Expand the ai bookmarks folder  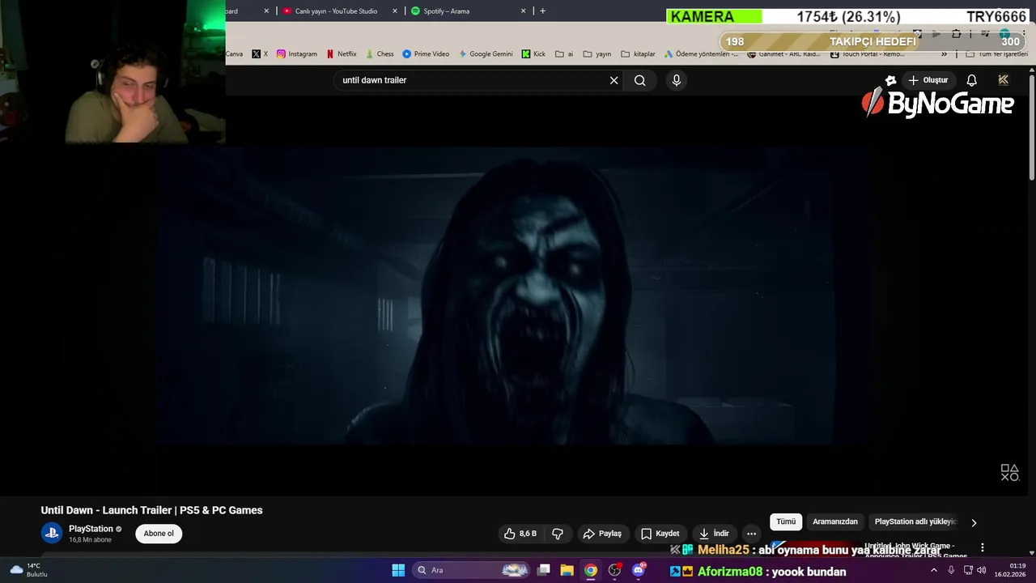[x=564, y=54]
